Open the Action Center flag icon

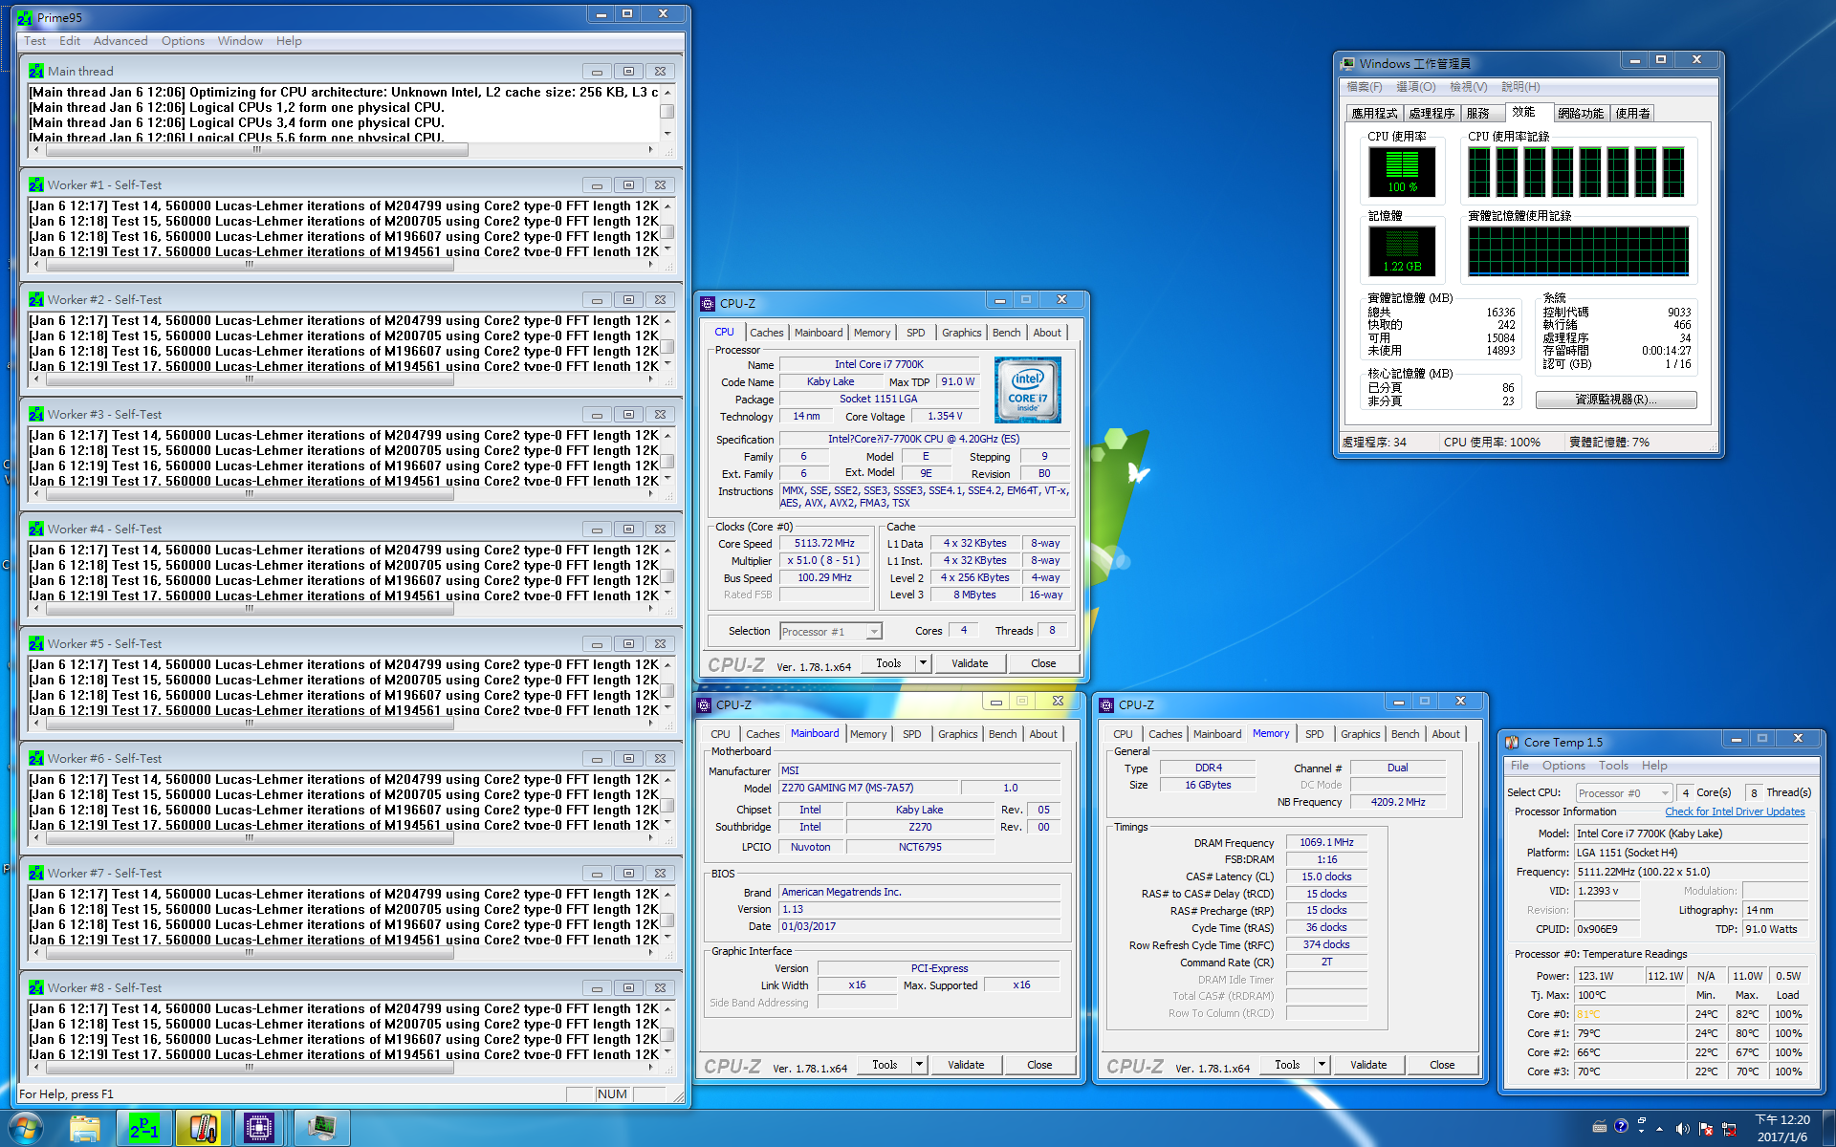click(x=1706, y=1130)
